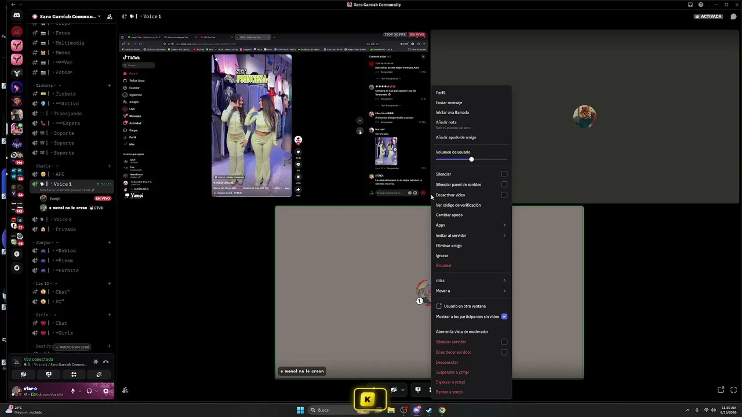Open the Roblox channel

[x=65, y=251]
